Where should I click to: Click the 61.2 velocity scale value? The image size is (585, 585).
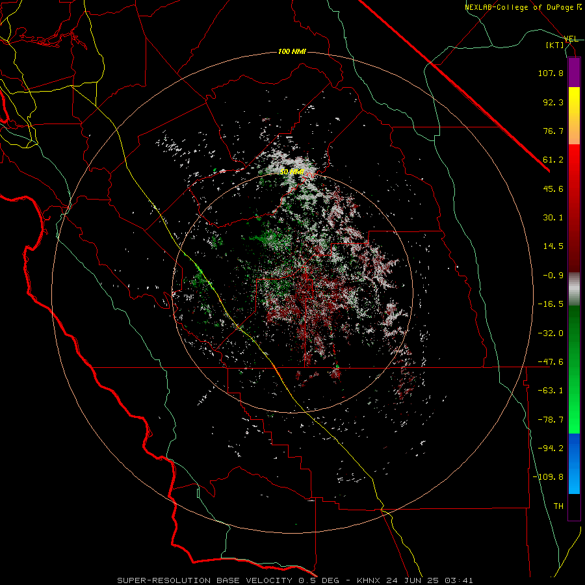click(x=553, y=160)
